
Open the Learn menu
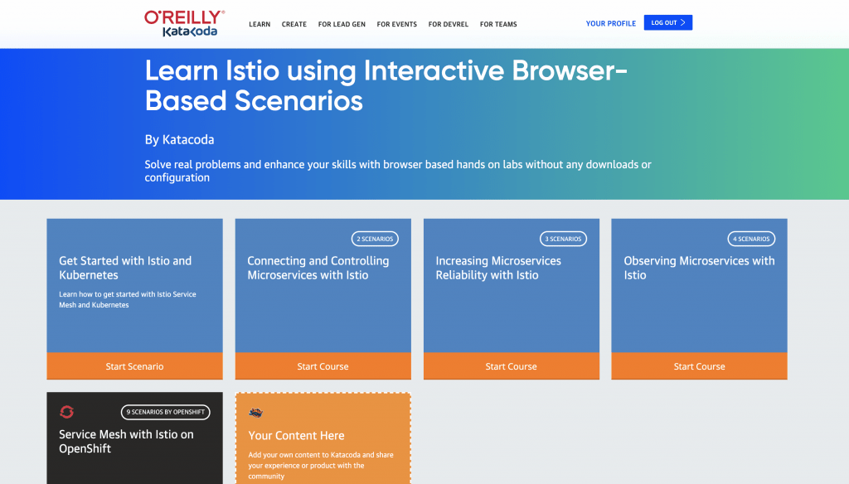point(260,24)
